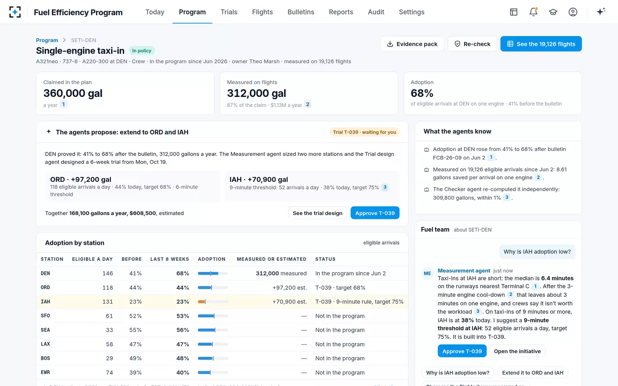Approve T-039 in the chat reply
The image size is (618, 386).
click(462, 351)
